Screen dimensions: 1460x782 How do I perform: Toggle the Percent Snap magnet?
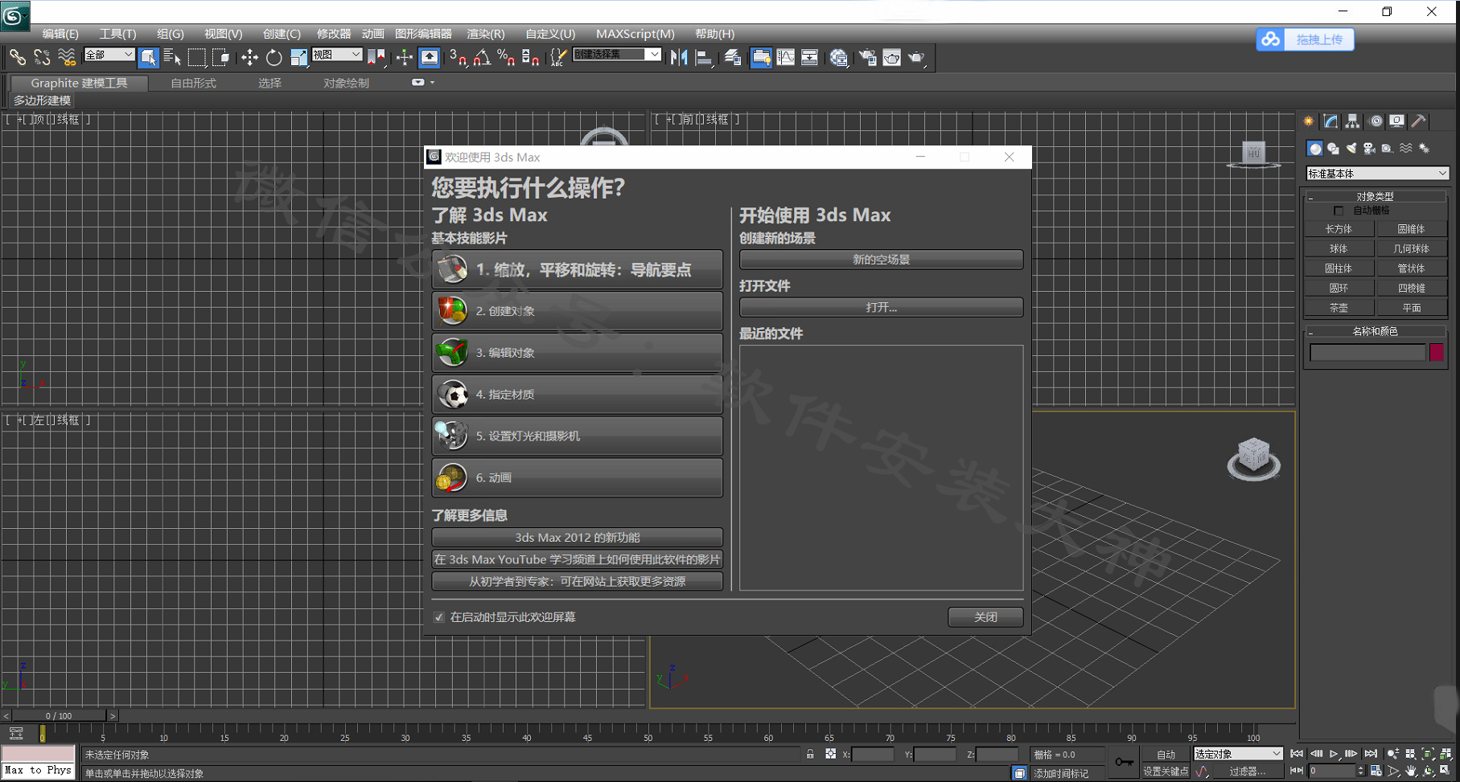(x=506, y=57)
